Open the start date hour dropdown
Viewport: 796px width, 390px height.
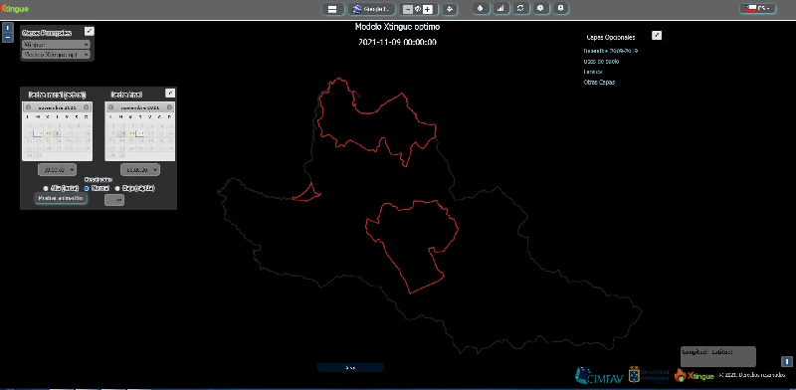coord(57,169)
